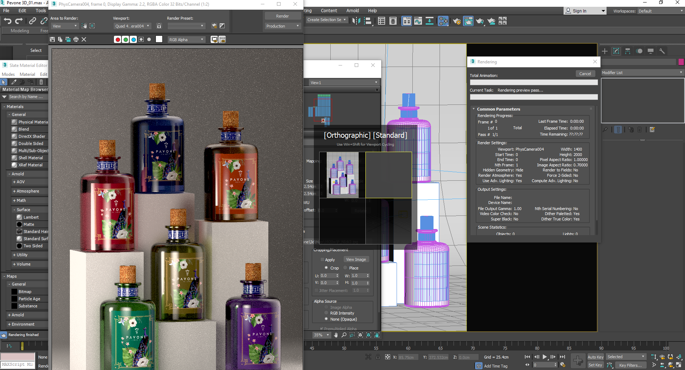Toggle display alpha channel button
The image size is (685, 370).
[141, 39]
